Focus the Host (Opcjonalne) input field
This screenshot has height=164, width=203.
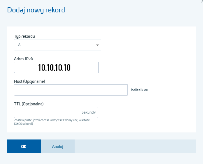pos(71,90)
